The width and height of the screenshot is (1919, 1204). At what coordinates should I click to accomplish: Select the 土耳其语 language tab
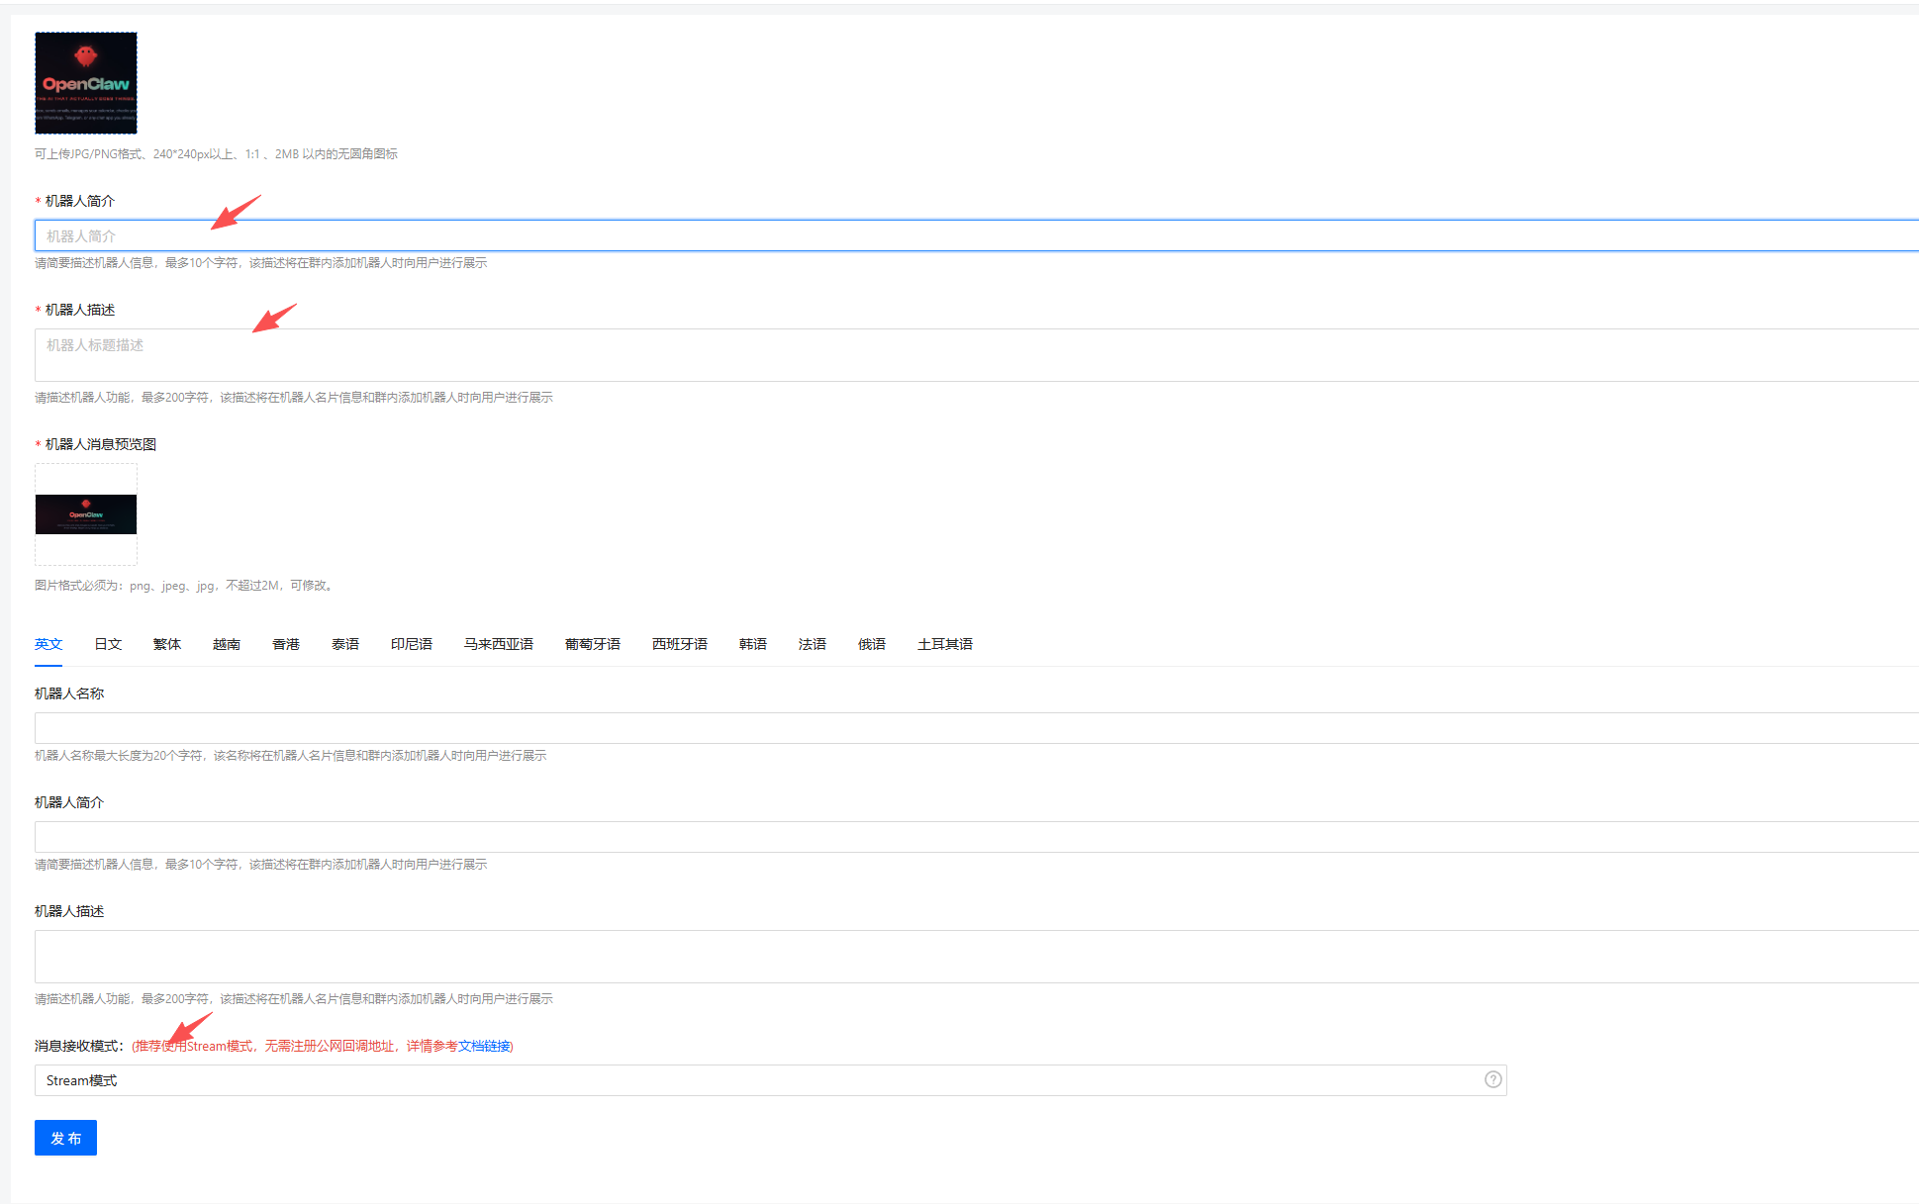[945, 644]
